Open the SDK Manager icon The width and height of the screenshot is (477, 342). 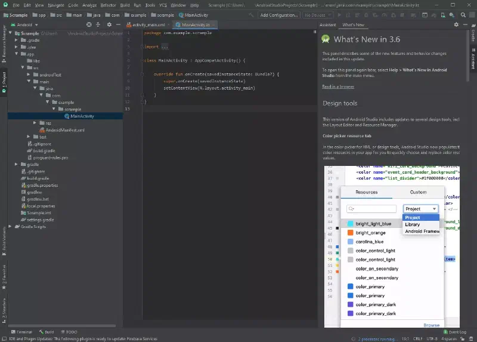[x=452, y=15]
